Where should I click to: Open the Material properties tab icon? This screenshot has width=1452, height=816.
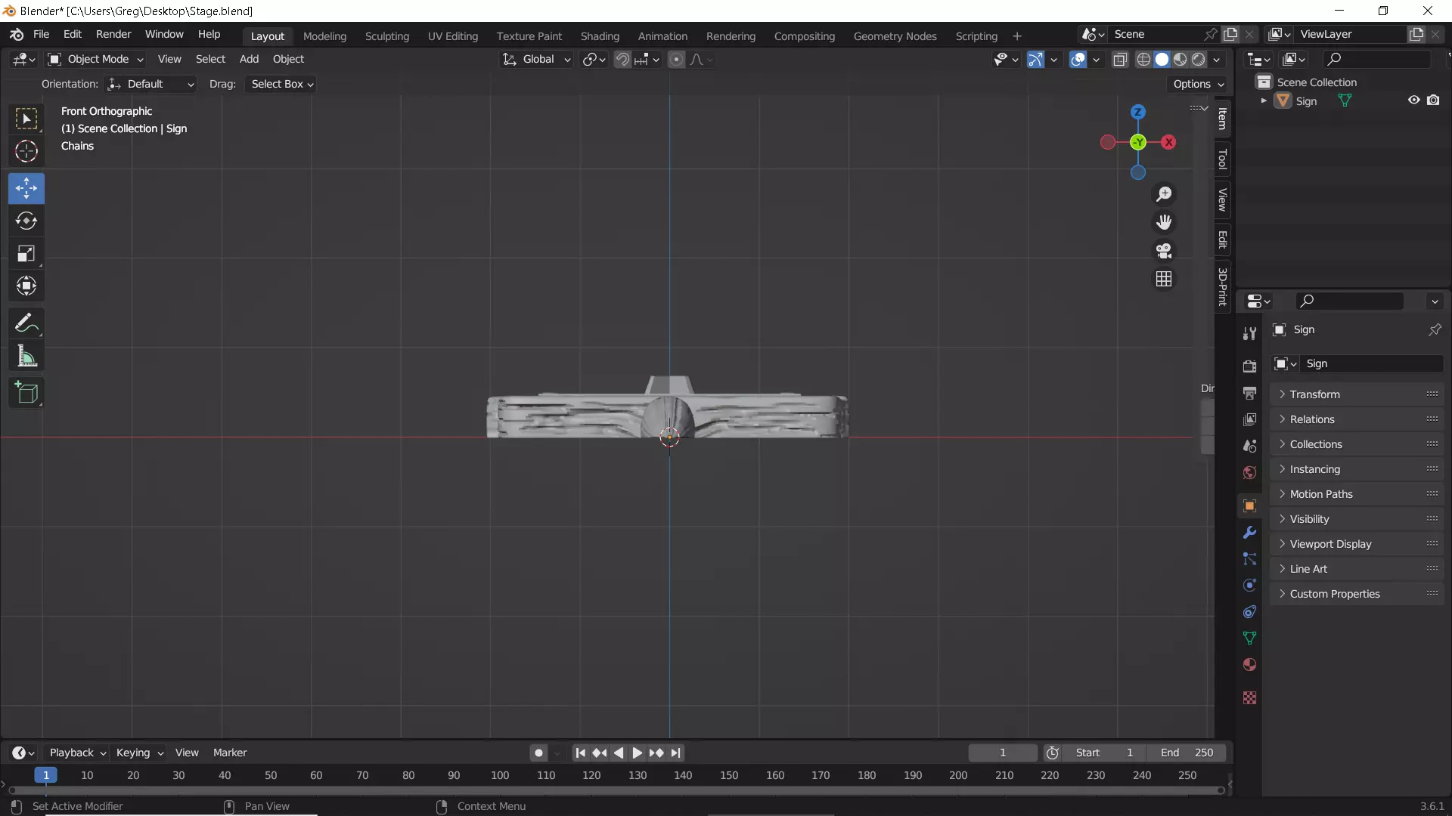(x=1249, y=665)
